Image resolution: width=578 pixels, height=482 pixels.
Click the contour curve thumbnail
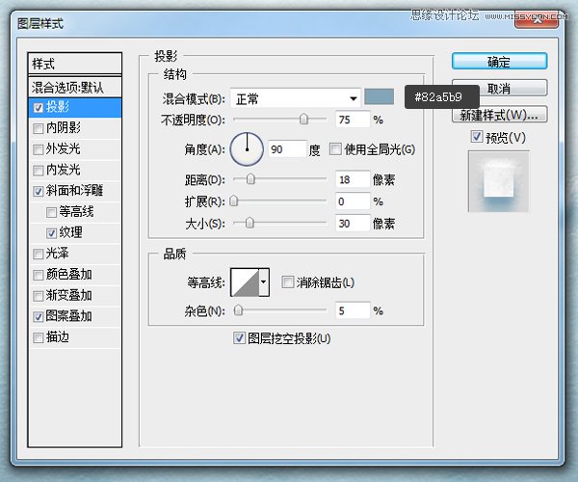coord(245,282)
